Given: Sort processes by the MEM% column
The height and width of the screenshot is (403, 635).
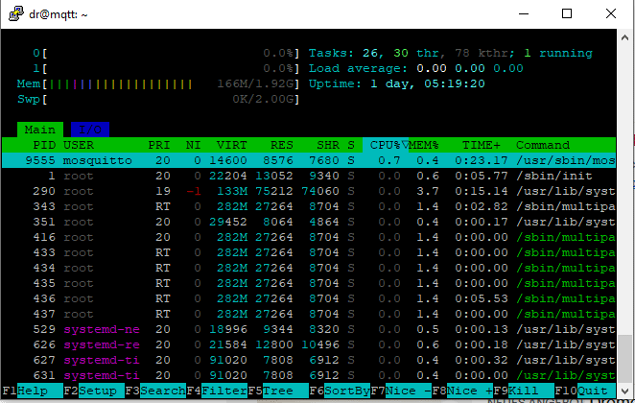Looking at the screenshot, I should coord(425,145).
